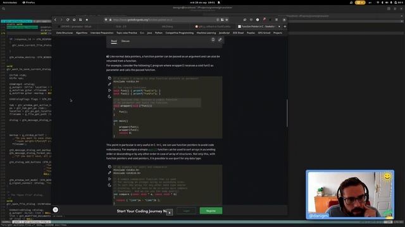Open Machine Learning menu
The height and width of the screenshot is (227, 405).
click(x=206, y=33)
